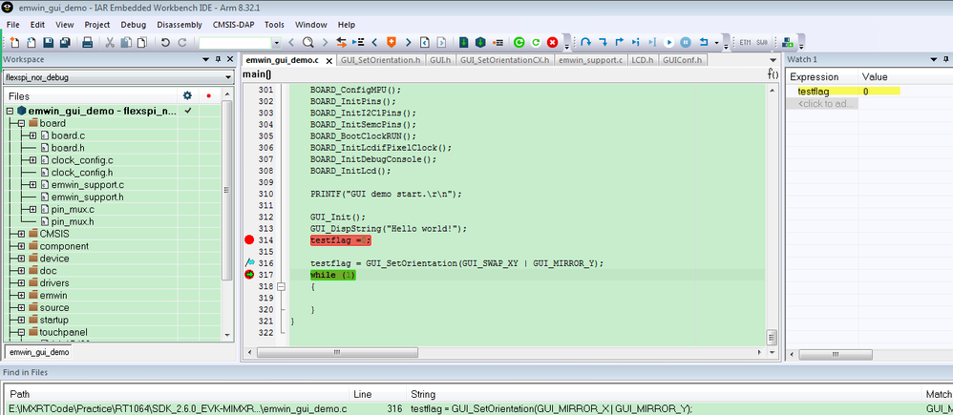Click the Redo toolbar icon
This screenshot has width=953, height=415.
181,43
